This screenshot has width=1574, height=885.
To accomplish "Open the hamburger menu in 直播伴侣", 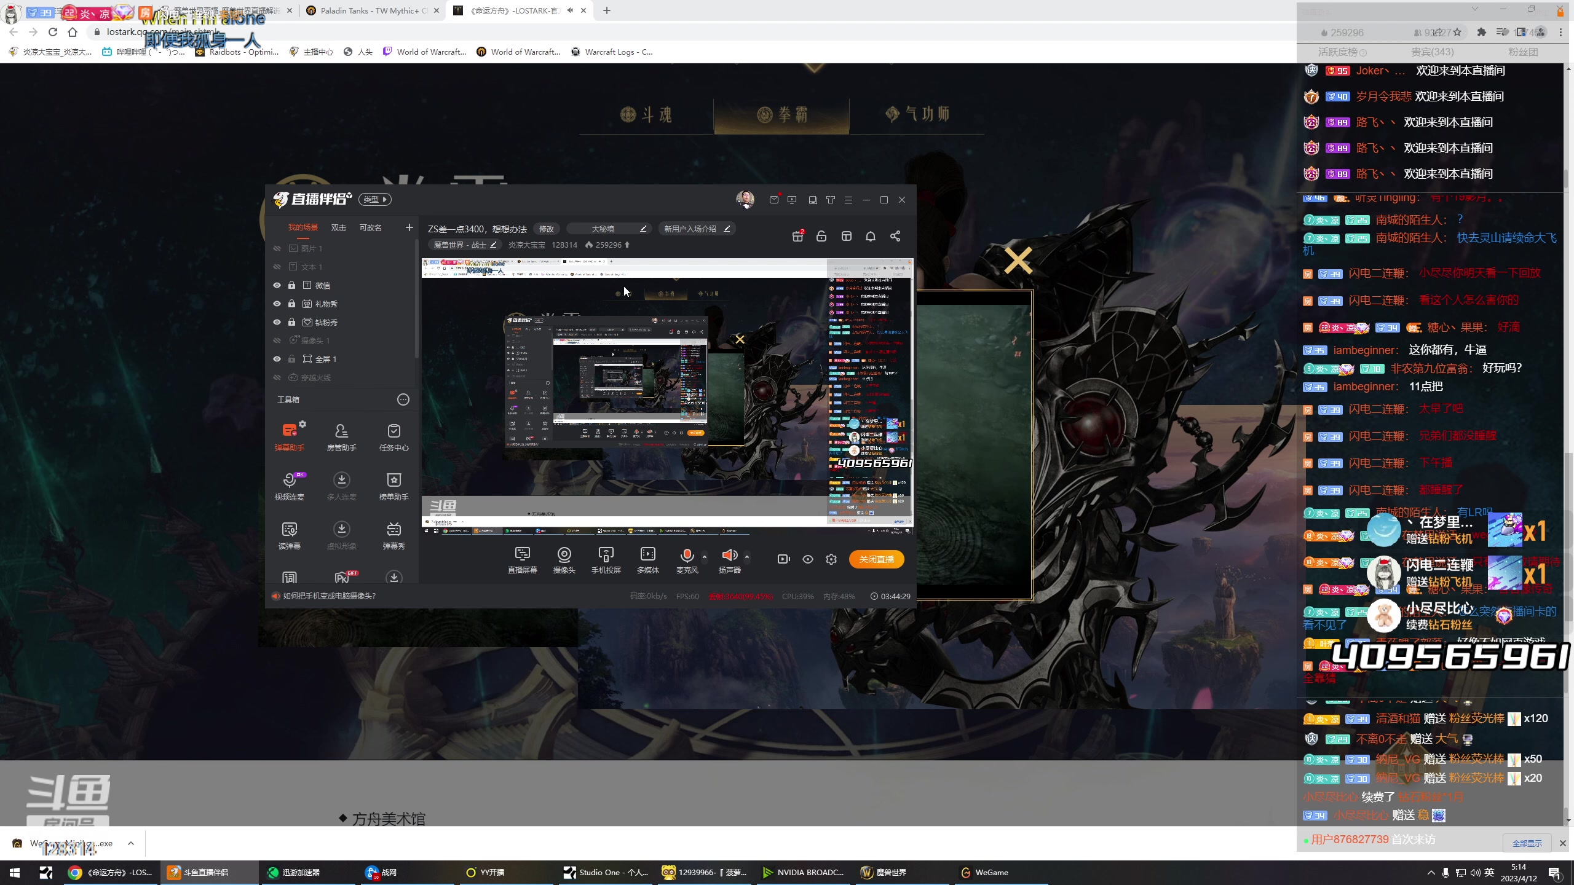I will [848, 200].
